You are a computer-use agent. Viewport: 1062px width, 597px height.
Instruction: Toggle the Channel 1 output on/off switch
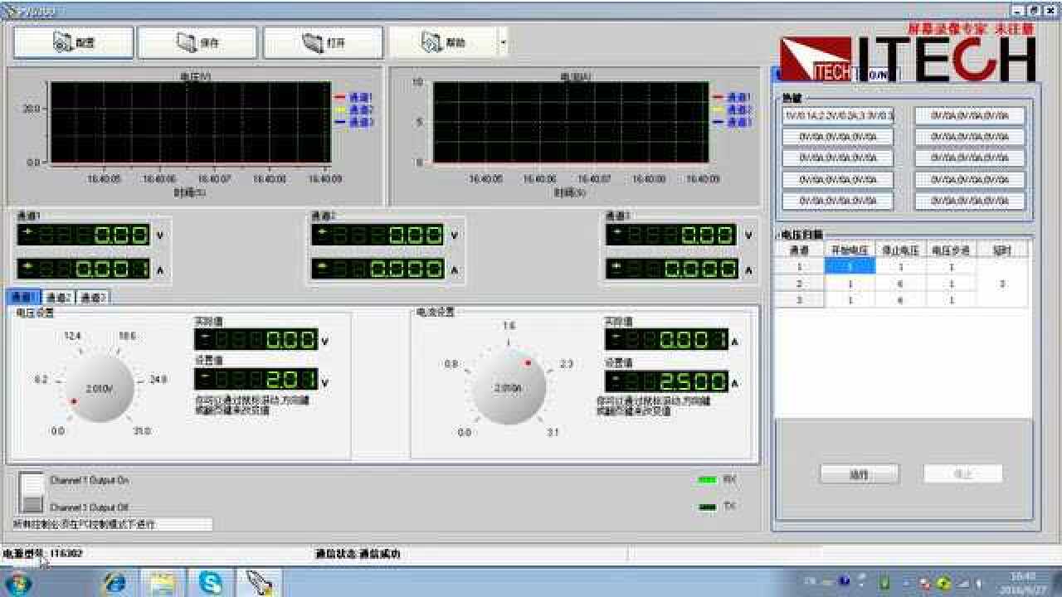pyautogui.click(x=32, y=493)
